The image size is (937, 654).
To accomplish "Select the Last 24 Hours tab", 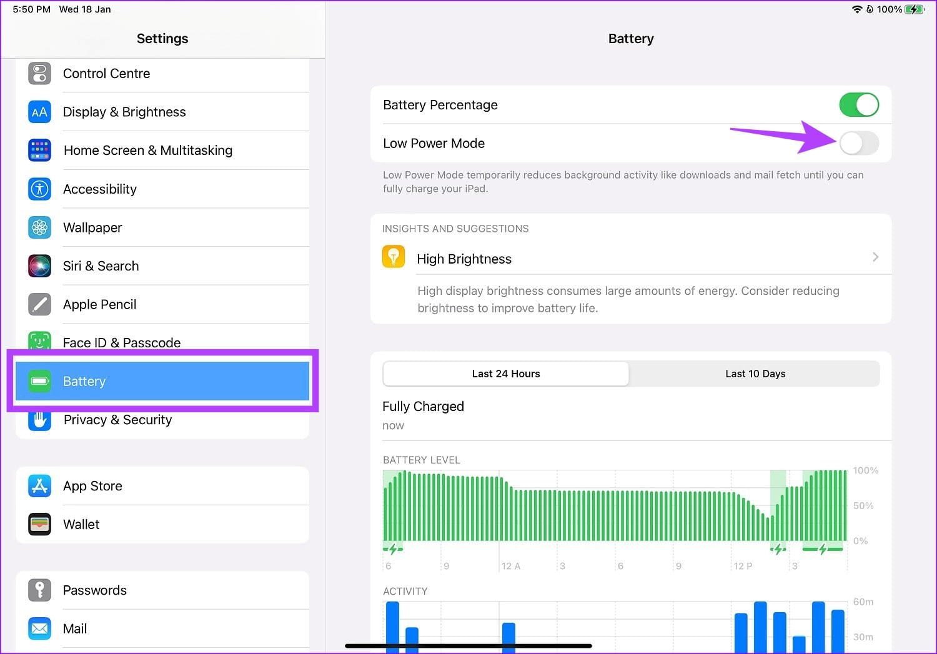I will point(505,374).
